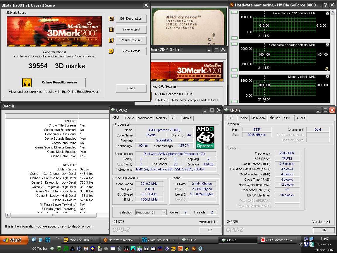Click the first quick launch browser icon

(x=34, y=240)
